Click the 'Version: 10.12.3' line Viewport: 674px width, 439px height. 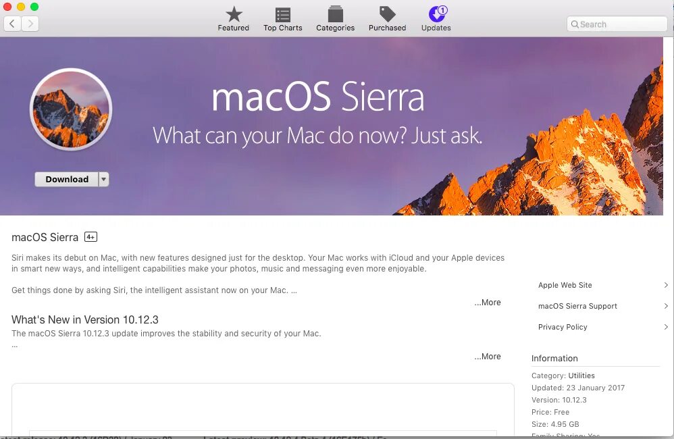(x=559, y=400)
